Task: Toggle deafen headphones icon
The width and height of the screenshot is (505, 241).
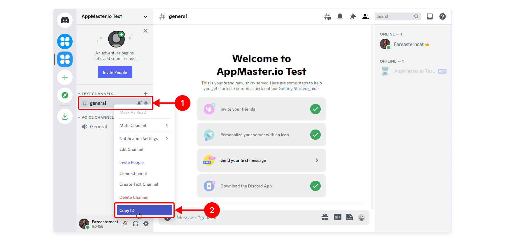Action: [x=136, y=224]
